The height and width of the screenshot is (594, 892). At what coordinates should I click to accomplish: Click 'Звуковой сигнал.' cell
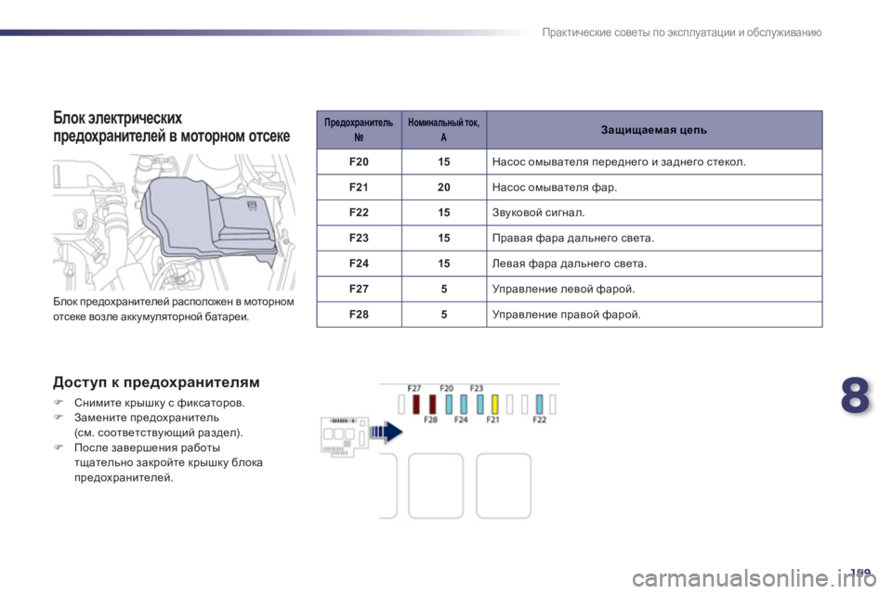654,213
